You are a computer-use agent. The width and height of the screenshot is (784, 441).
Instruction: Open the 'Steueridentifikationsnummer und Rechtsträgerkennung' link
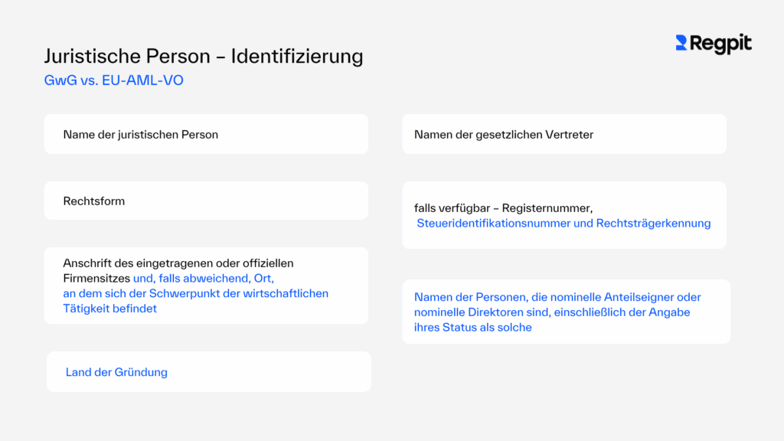[x=563, y=223]
